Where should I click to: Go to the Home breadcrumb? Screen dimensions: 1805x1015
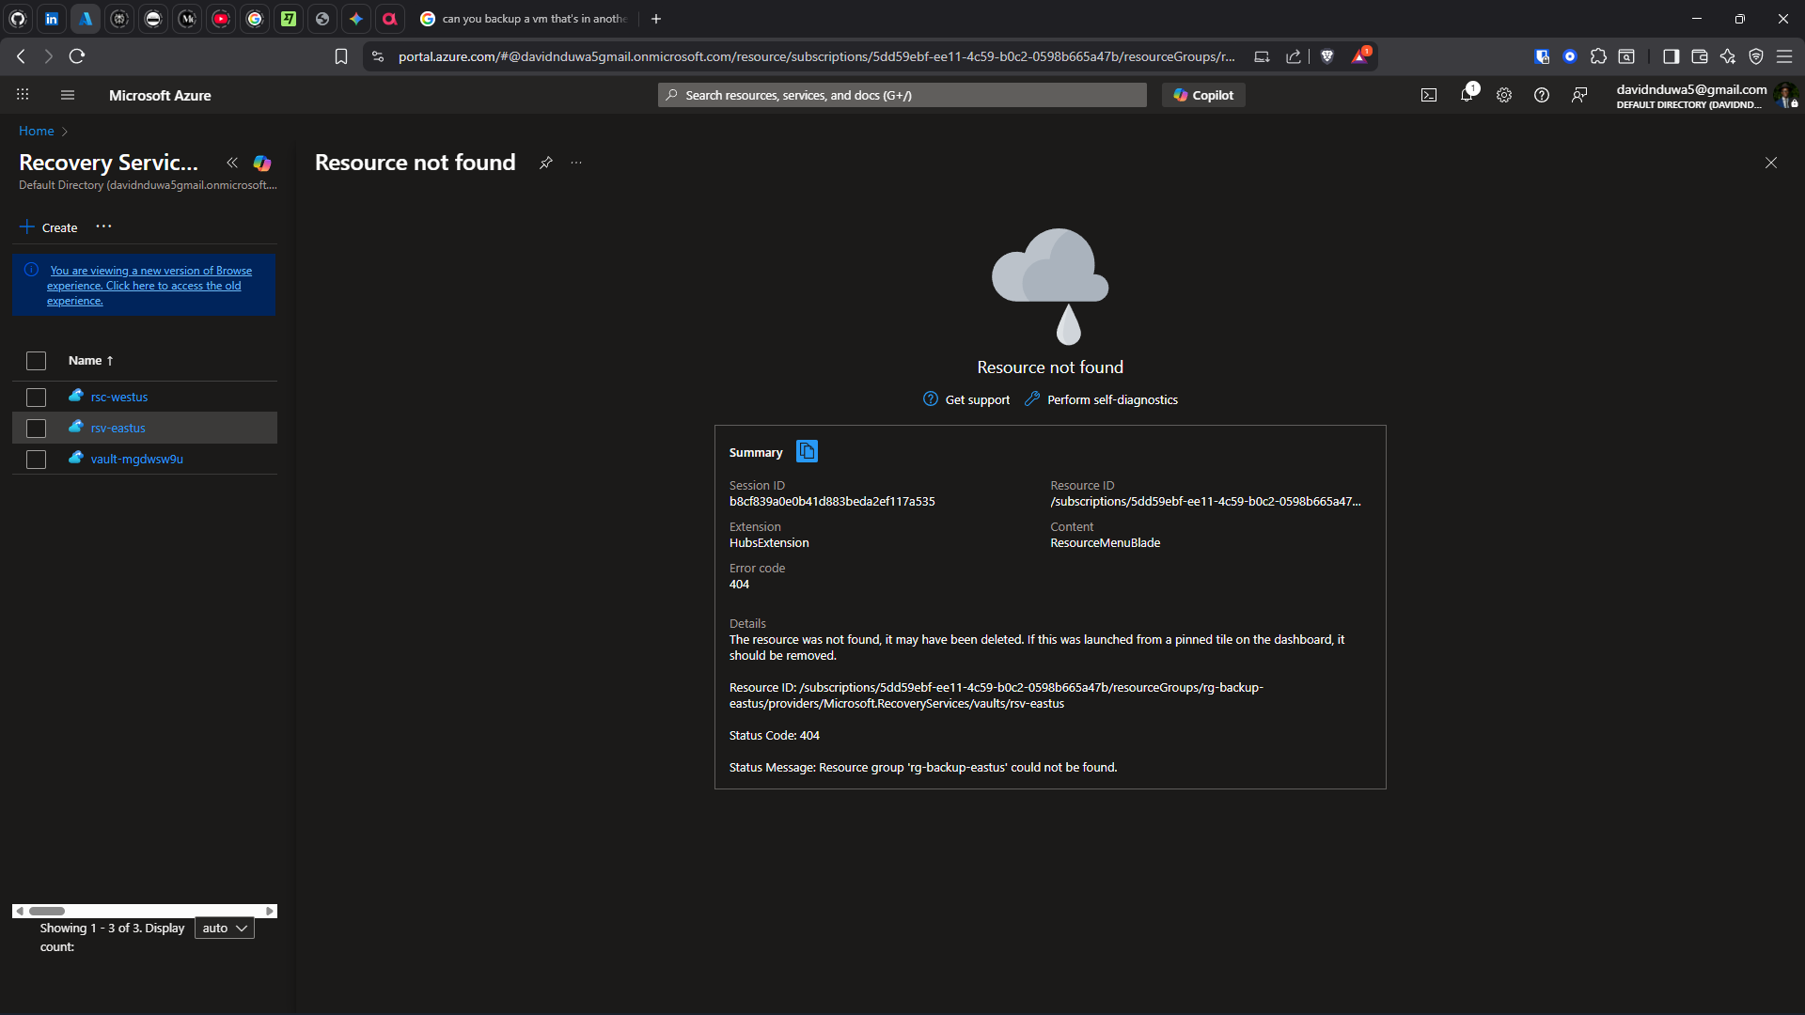(x=37, y=131)
